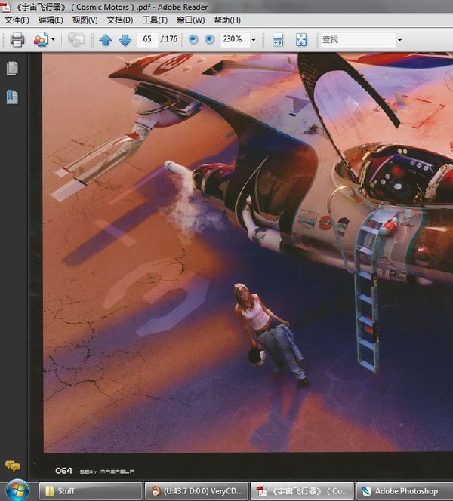Click the fit width scrolling icon

(278, 40)
